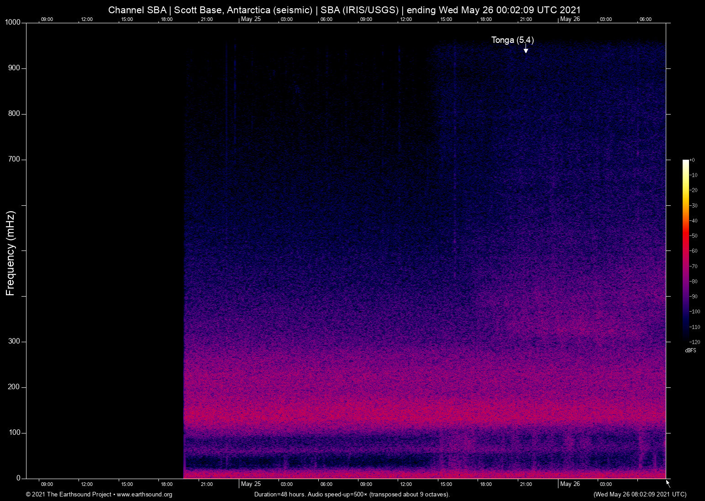Select the May 25 marker on top time axis
Image resolution: width=705 pixels, height=501 pixels.
(251, 19)
